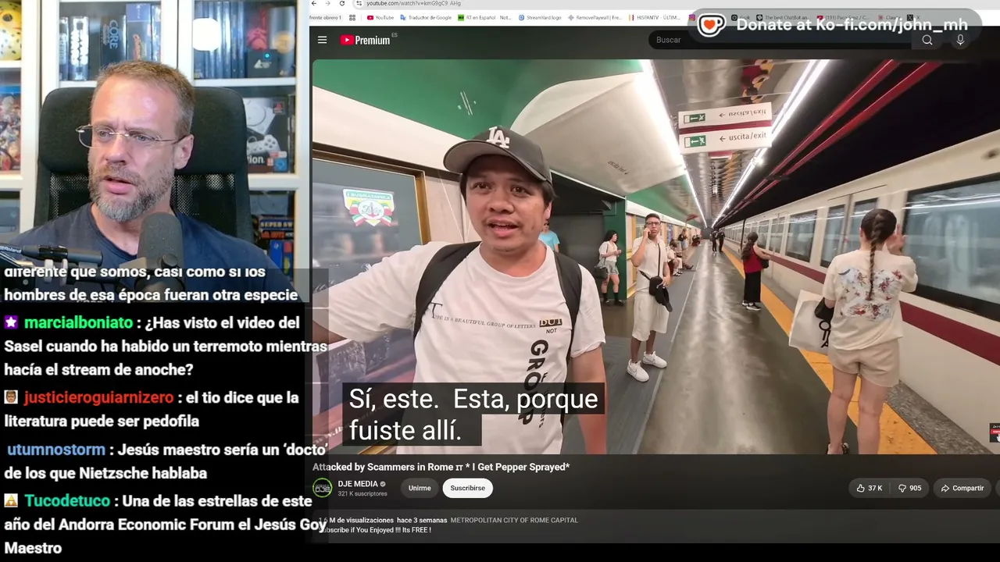Open the YouTube bookmark in the bookmarks bar
This screenshot has height=562, width=1000.
381,17
